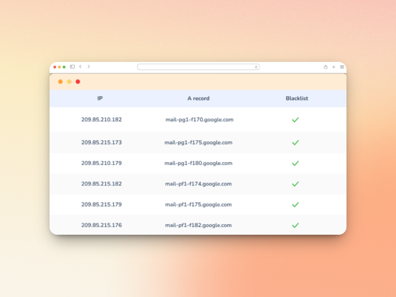Select the IP 209.85.210.182
Image resolution: width=396 pixels, height=297 pixels.
tap(101, 120)
